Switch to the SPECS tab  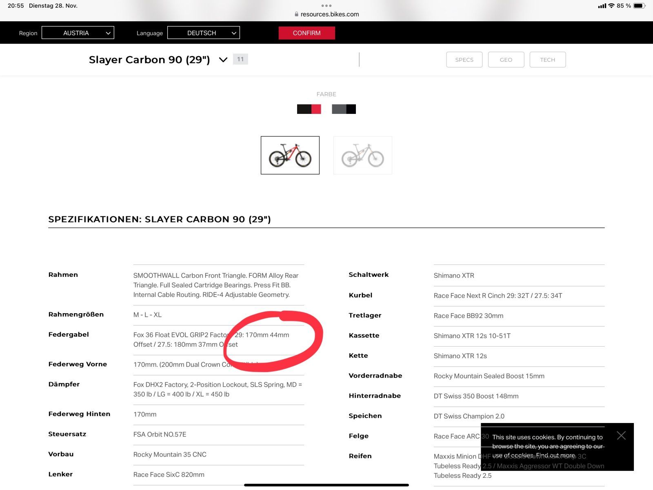pos(464,60)
